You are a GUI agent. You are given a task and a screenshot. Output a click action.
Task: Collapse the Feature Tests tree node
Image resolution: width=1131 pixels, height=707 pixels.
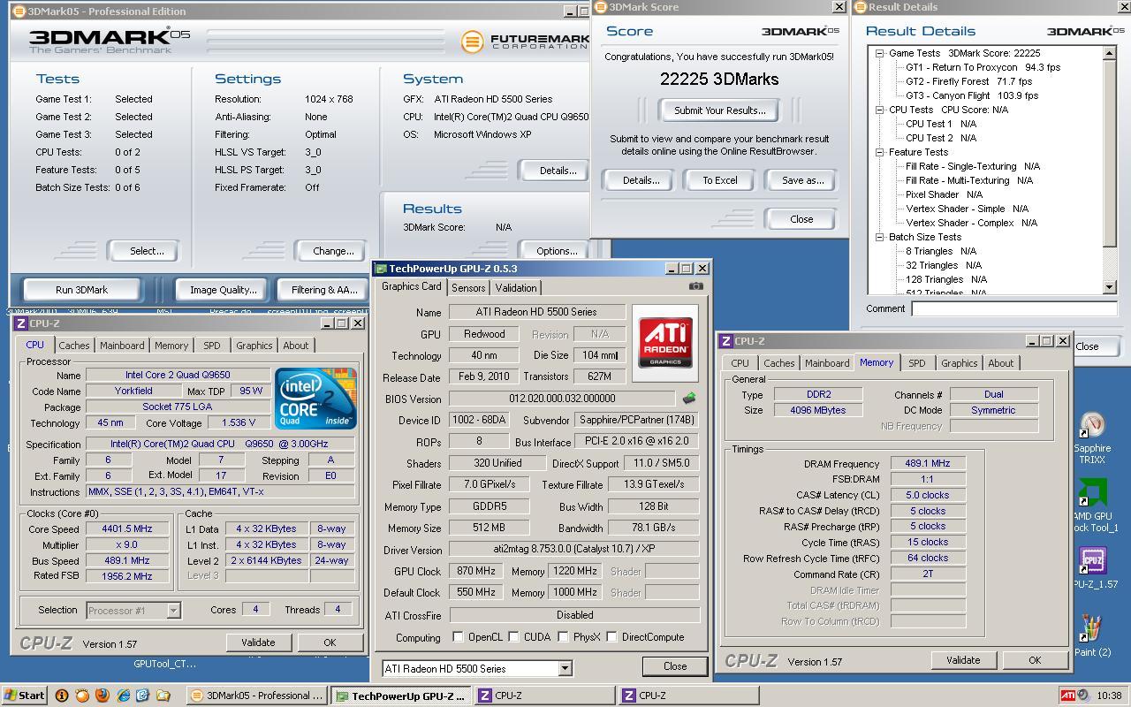pyautogui.click(x=880, y=152)
